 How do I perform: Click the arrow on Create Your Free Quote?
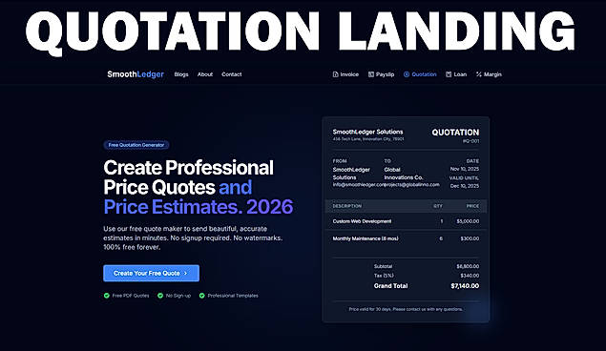pyautogui.click(x=185, y=273)
